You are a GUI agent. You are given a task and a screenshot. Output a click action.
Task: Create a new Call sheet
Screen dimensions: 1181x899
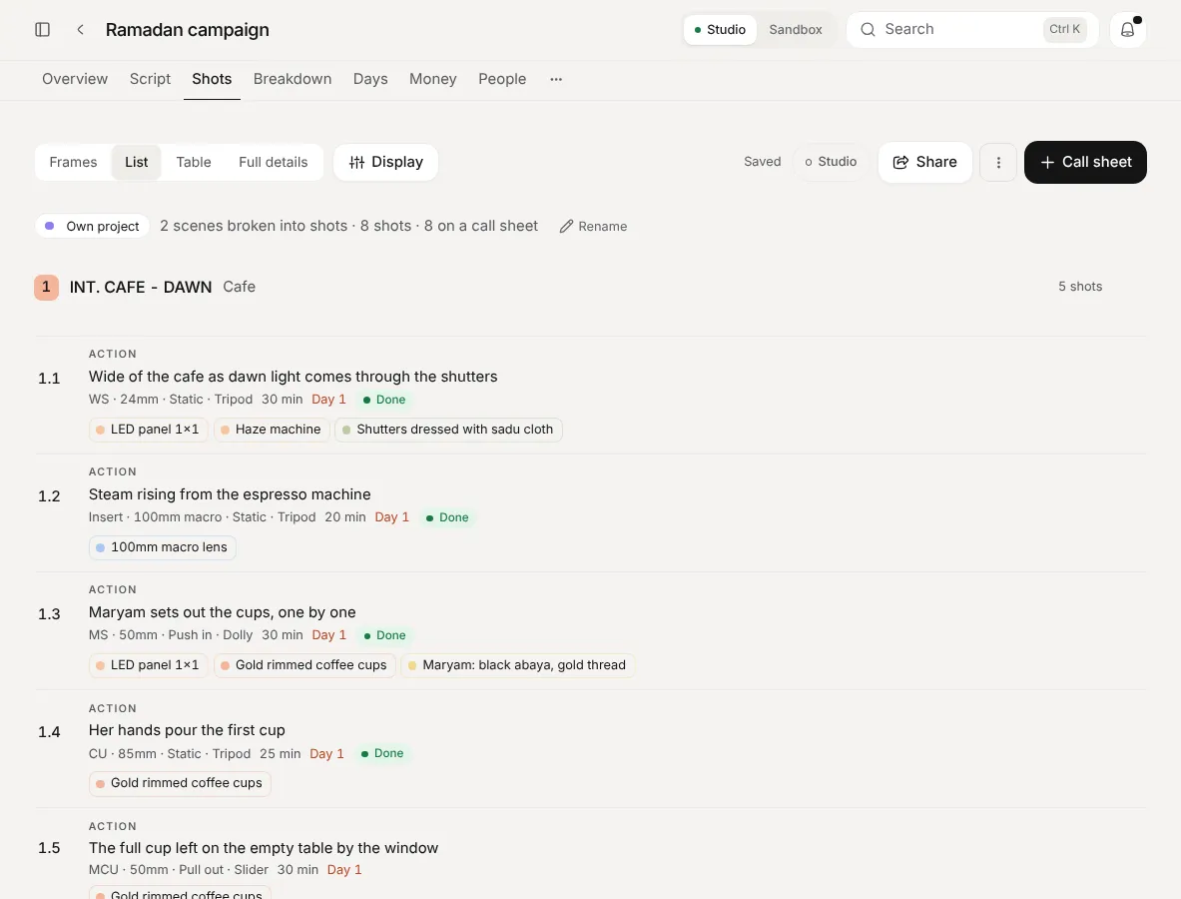click(x=1085, y=162)
